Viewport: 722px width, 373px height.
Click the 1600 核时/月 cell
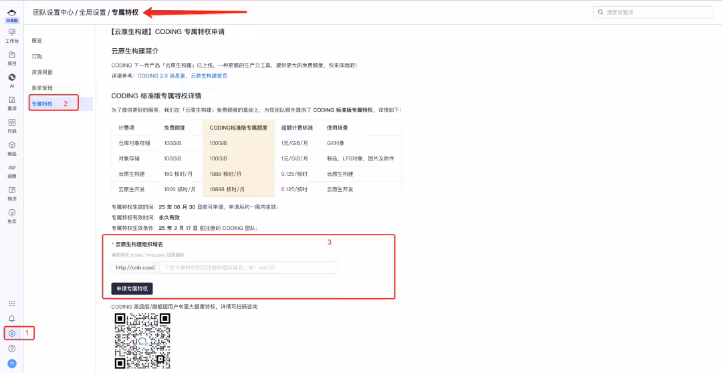point(180,189)
